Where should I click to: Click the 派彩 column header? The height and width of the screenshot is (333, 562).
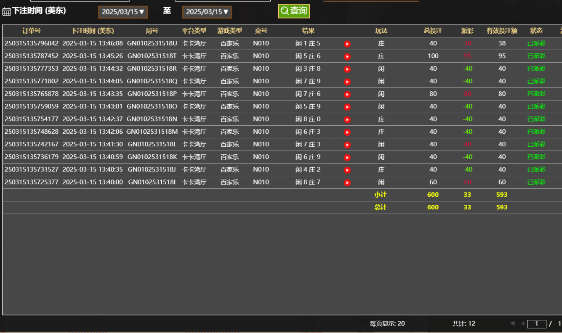(467, 31)
